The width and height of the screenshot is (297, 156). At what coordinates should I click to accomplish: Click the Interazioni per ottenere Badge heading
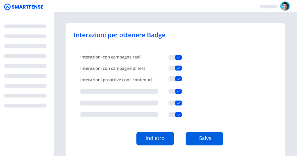[119, 35]
